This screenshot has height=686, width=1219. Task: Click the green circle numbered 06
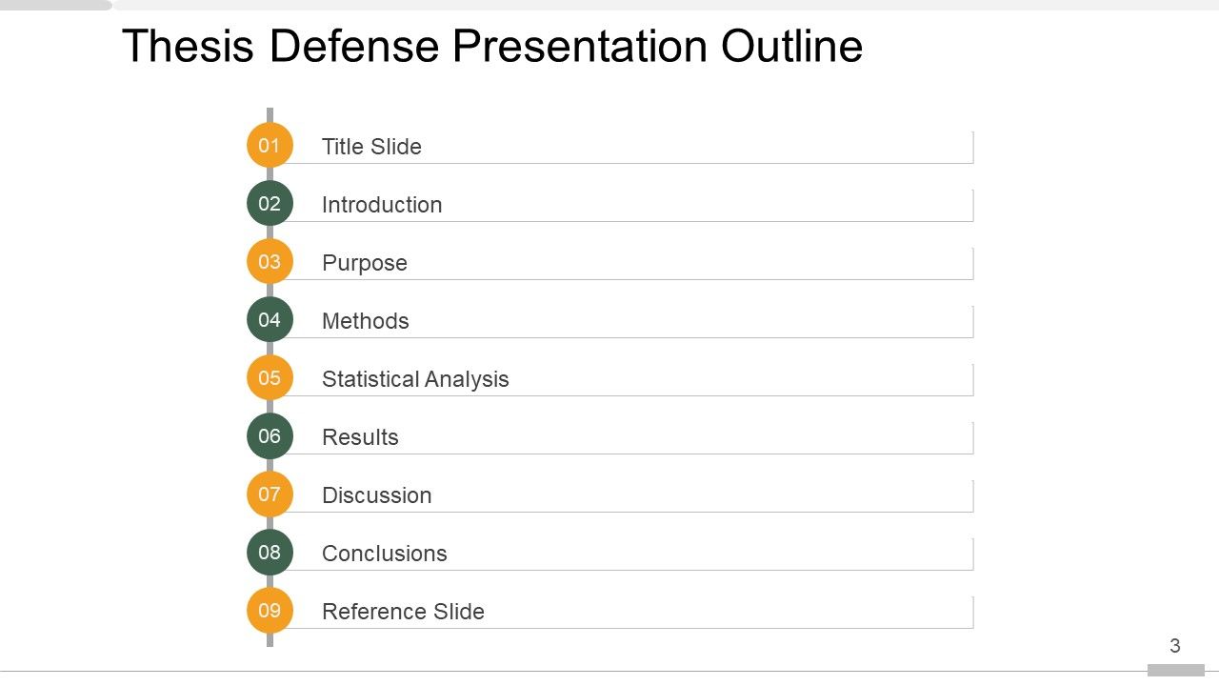(x=270, y=436)
